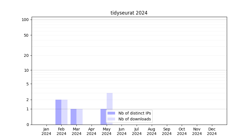The image size is (252, 140).
Task: Select the Mar 2024 downloads bar
Action: pos(80,117)
